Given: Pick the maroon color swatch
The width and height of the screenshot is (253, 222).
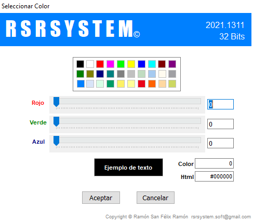Looking at the screenshot, I should click(162, 64).
